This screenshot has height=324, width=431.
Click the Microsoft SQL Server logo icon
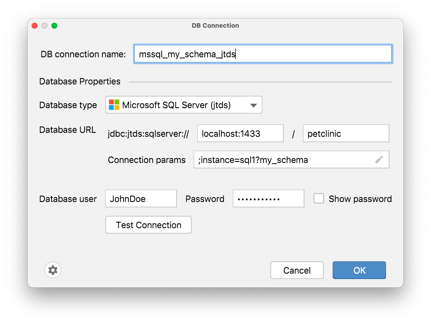114,104
